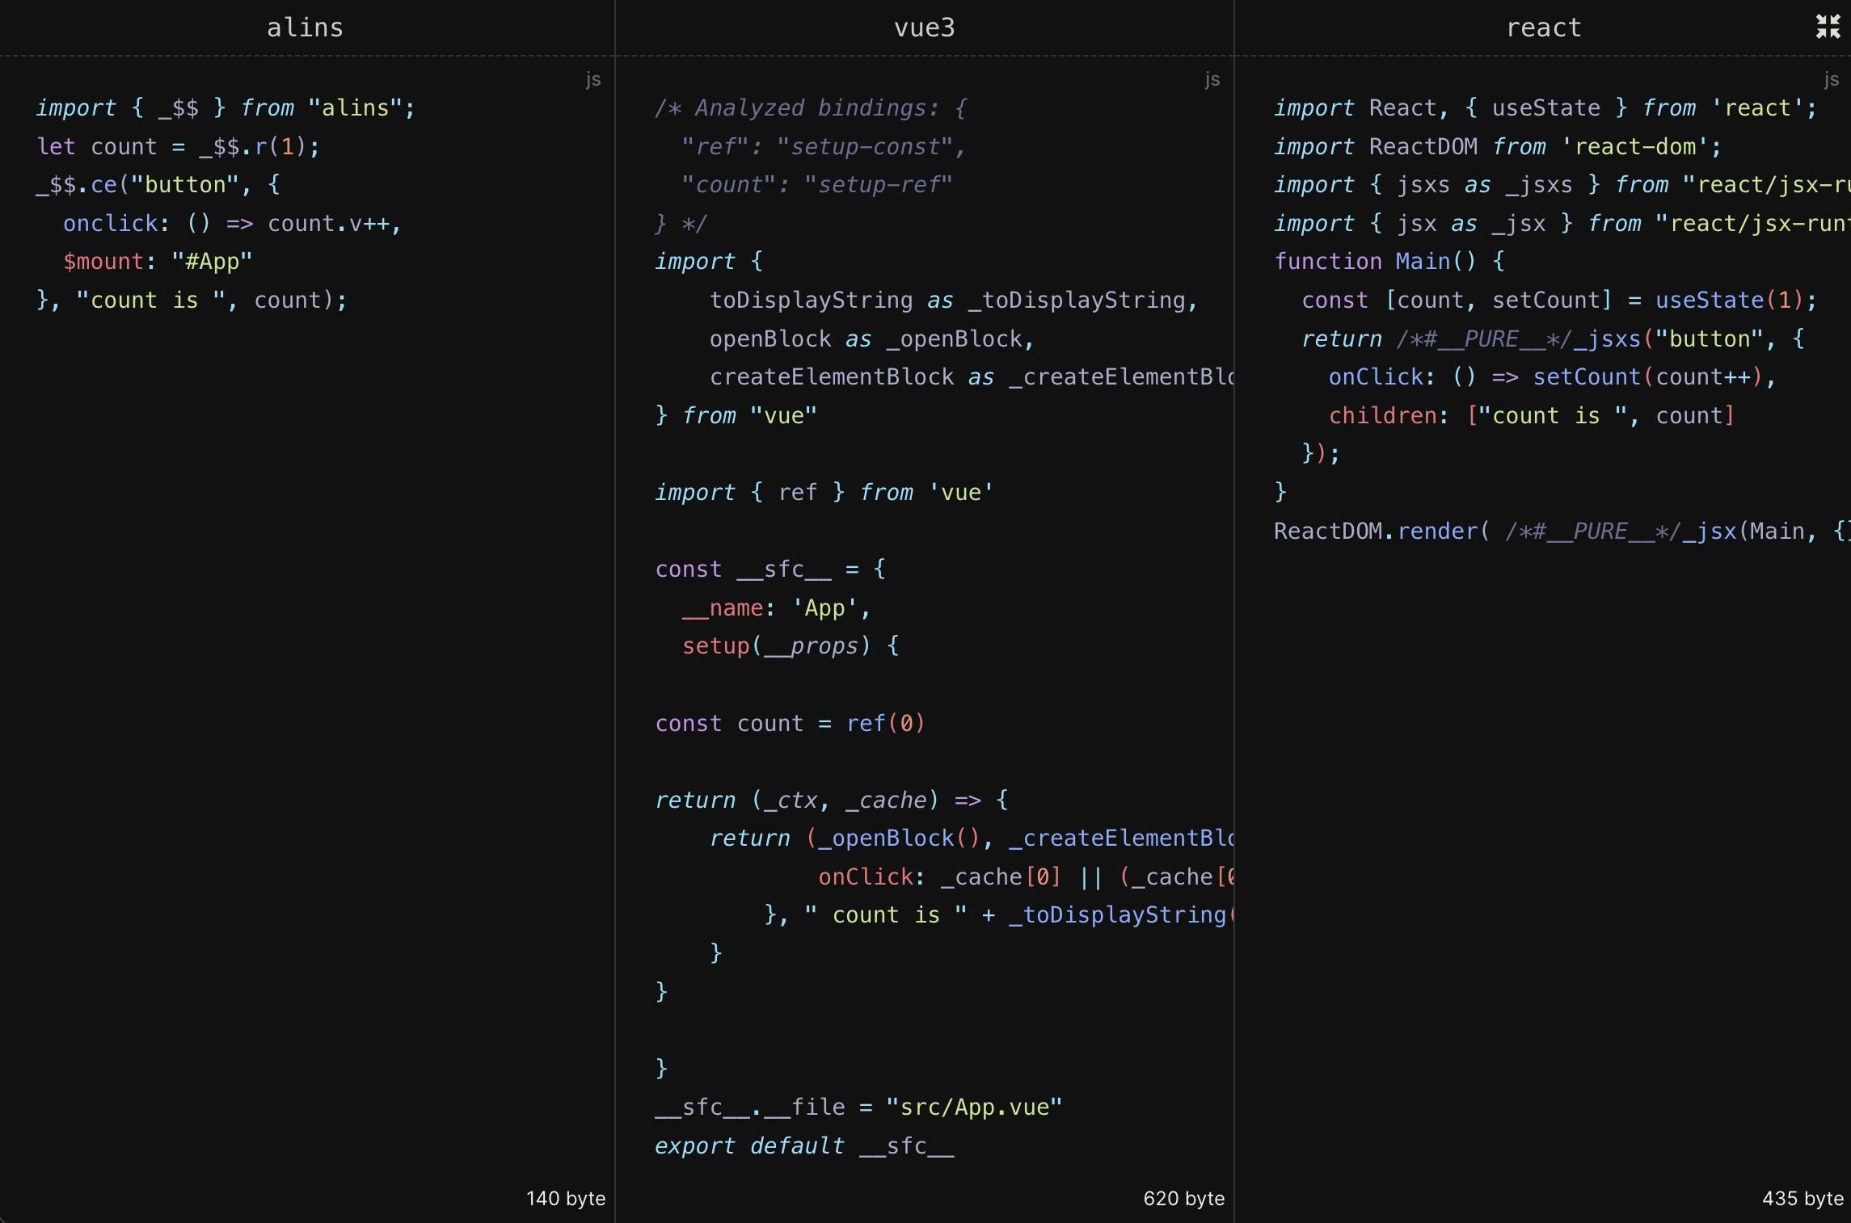The image size is (1851, 1223).
Task: Click the export default __sfc__ line
Action: point(804,1145)
